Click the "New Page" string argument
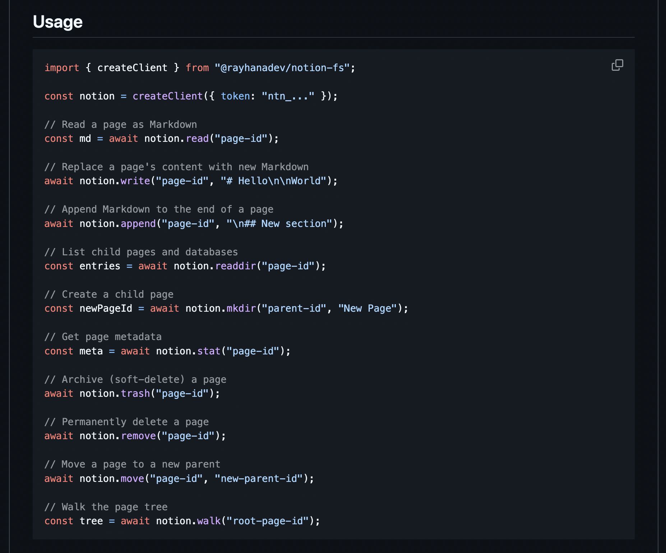Screen dimensions: 666x553 click(367, 308)
